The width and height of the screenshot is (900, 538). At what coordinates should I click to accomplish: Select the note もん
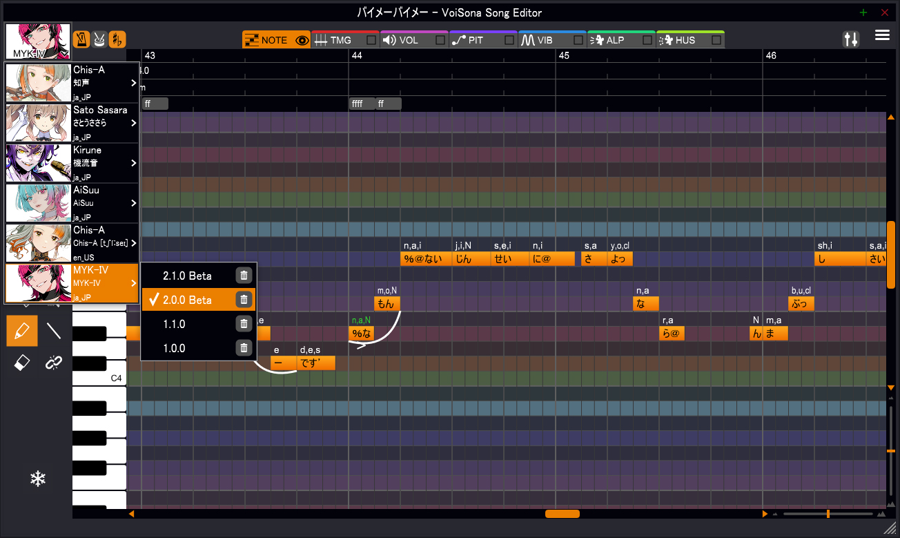(387, 303)
